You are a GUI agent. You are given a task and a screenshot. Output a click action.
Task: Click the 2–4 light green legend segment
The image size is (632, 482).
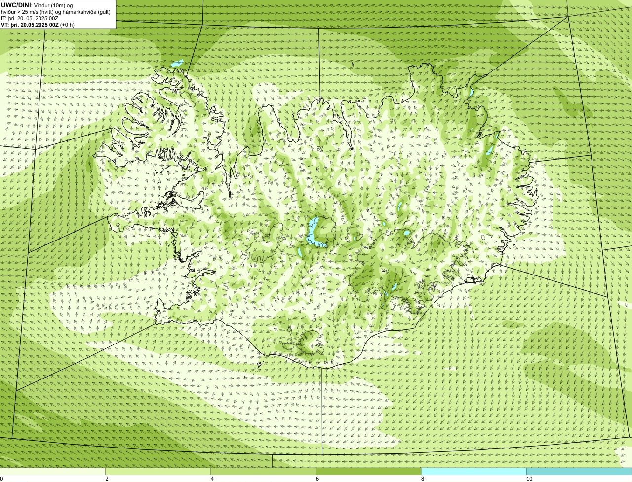point(158,472)
